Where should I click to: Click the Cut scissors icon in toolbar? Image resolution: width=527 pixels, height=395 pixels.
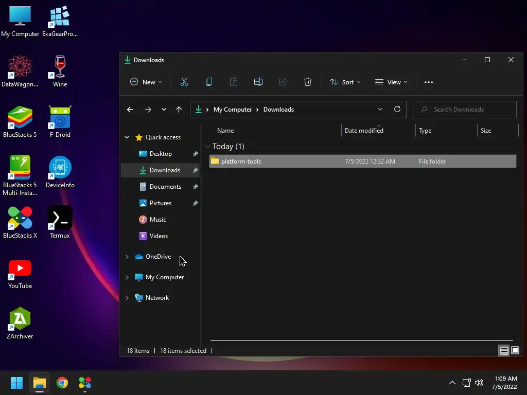[x=184, y=82]
